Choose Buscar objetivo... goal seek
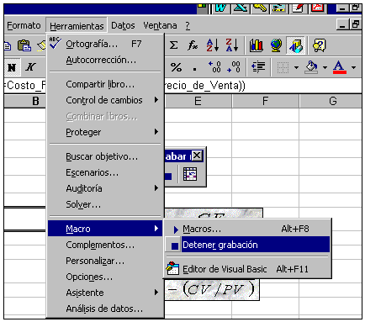 point(105,156)
